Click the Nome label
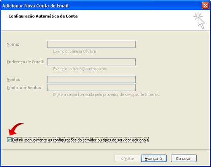The image size is (211, 167). [x=13, y=44]
